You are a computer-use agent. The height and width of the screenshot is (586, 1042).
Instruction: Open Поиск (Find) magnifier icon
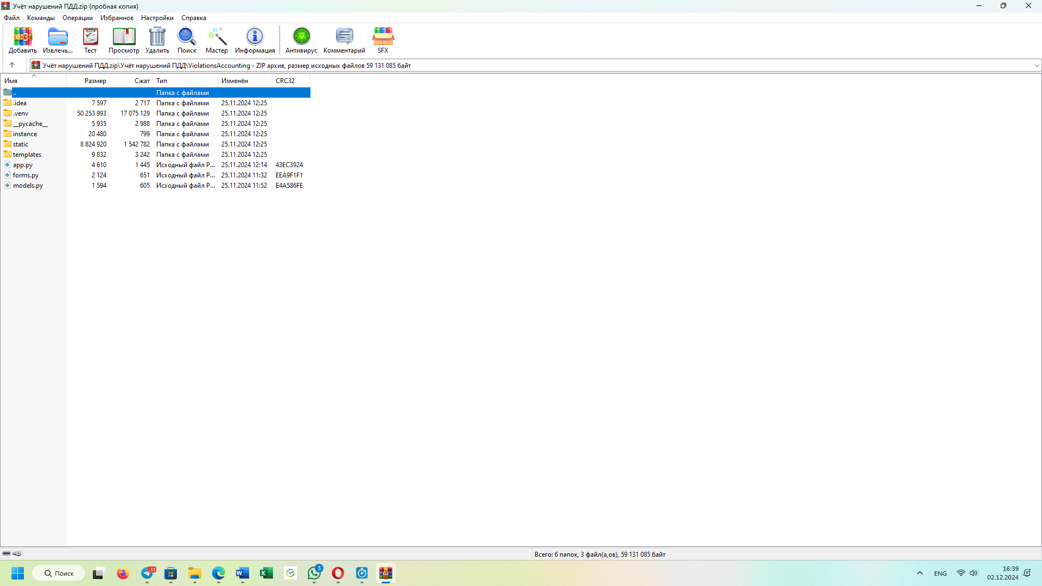pyautogui.click(x=187, y=40)
